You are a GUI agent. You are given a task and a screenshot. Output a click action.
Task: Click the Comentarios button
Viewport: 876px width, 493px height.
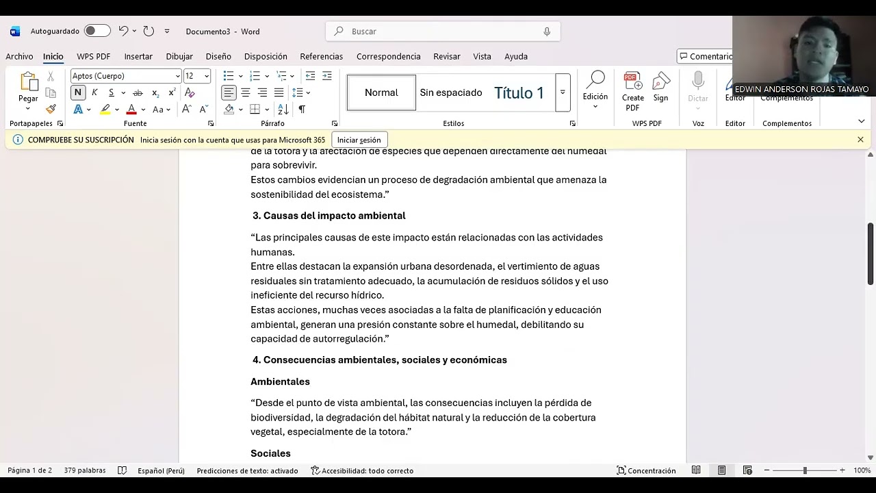pyautogui.click(x=705, y=56)
